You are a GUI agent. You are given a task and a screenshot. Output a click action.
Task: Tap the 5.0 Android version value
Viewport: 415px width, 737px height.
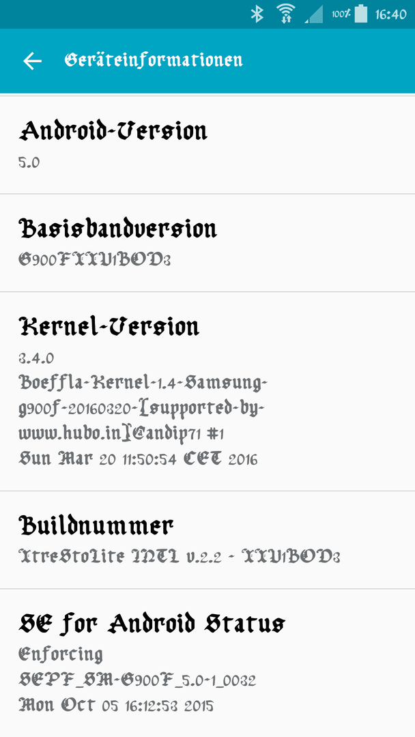coord(29,163)
